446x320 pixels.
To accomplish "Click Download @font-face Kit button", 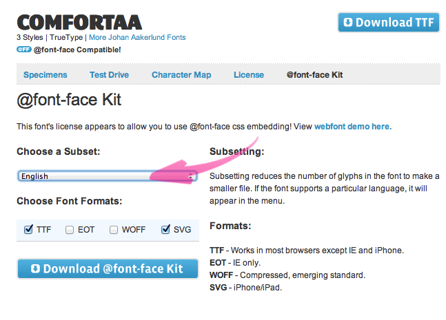I will [108, 268].
